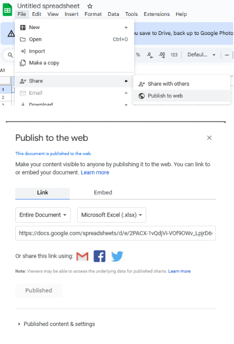Share link via Twitter icon
The height and width of the screenshot is (344, 234).
(x=117, y=256)
